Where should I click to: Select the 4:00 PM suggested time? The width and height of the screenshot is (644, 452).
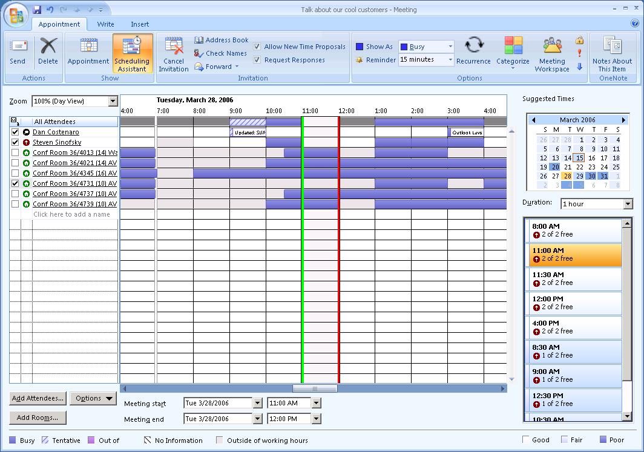[573, 327]
